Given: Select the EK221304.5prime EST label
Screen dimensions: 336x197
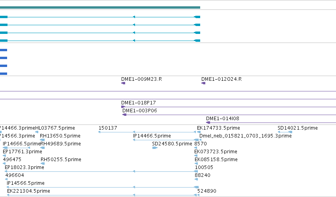Looking at the screenshot, I should tap(28, 191).
